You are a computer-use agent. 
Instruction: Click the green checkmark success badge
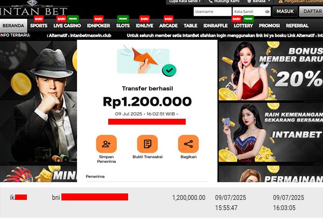coord(169,70)
